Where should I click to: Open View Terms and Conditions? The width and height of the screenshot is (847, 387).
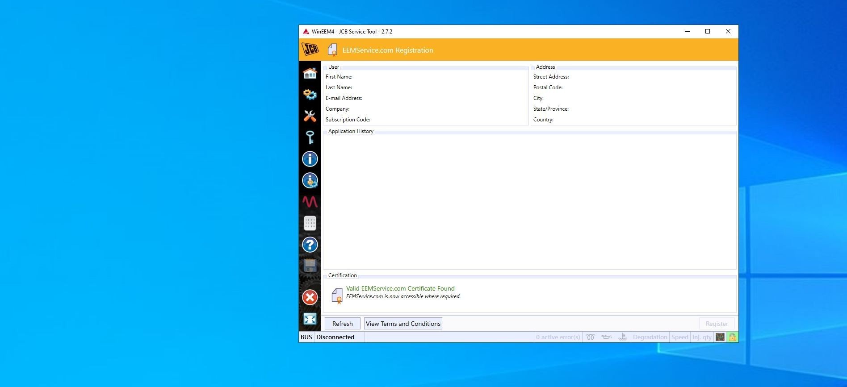403,324
